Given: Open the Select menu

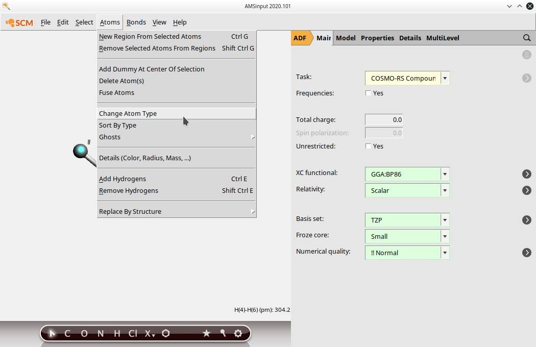Looking at the screenshot, I should tap(84, 22).
